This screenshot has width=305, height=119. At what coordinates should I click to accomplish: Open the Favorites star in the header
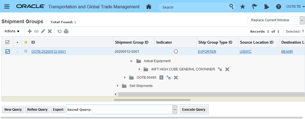pyautogui.click(x=242, y=7)
